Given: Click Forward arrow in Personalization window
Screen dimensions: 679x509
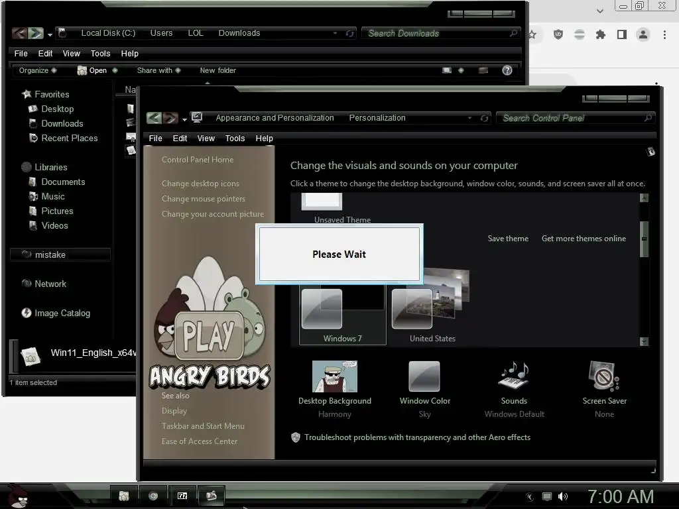Looking at the screenshot, I should [170, 118].
